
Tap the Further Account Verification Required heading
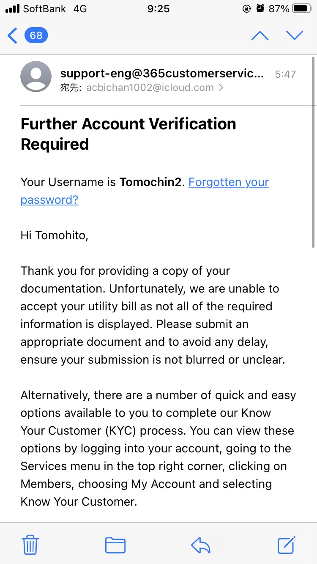pos(128,134)
